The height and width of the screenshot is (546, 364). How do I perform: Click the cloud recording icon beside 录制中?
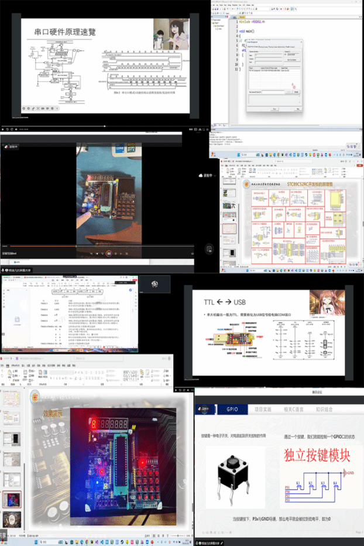201,175
